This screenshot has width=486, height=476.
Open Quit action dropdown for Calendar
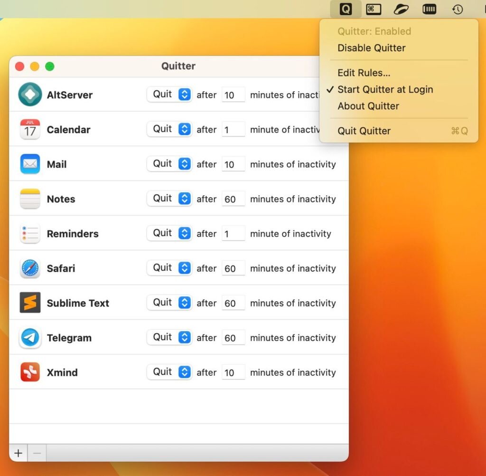tap(169, 129)
